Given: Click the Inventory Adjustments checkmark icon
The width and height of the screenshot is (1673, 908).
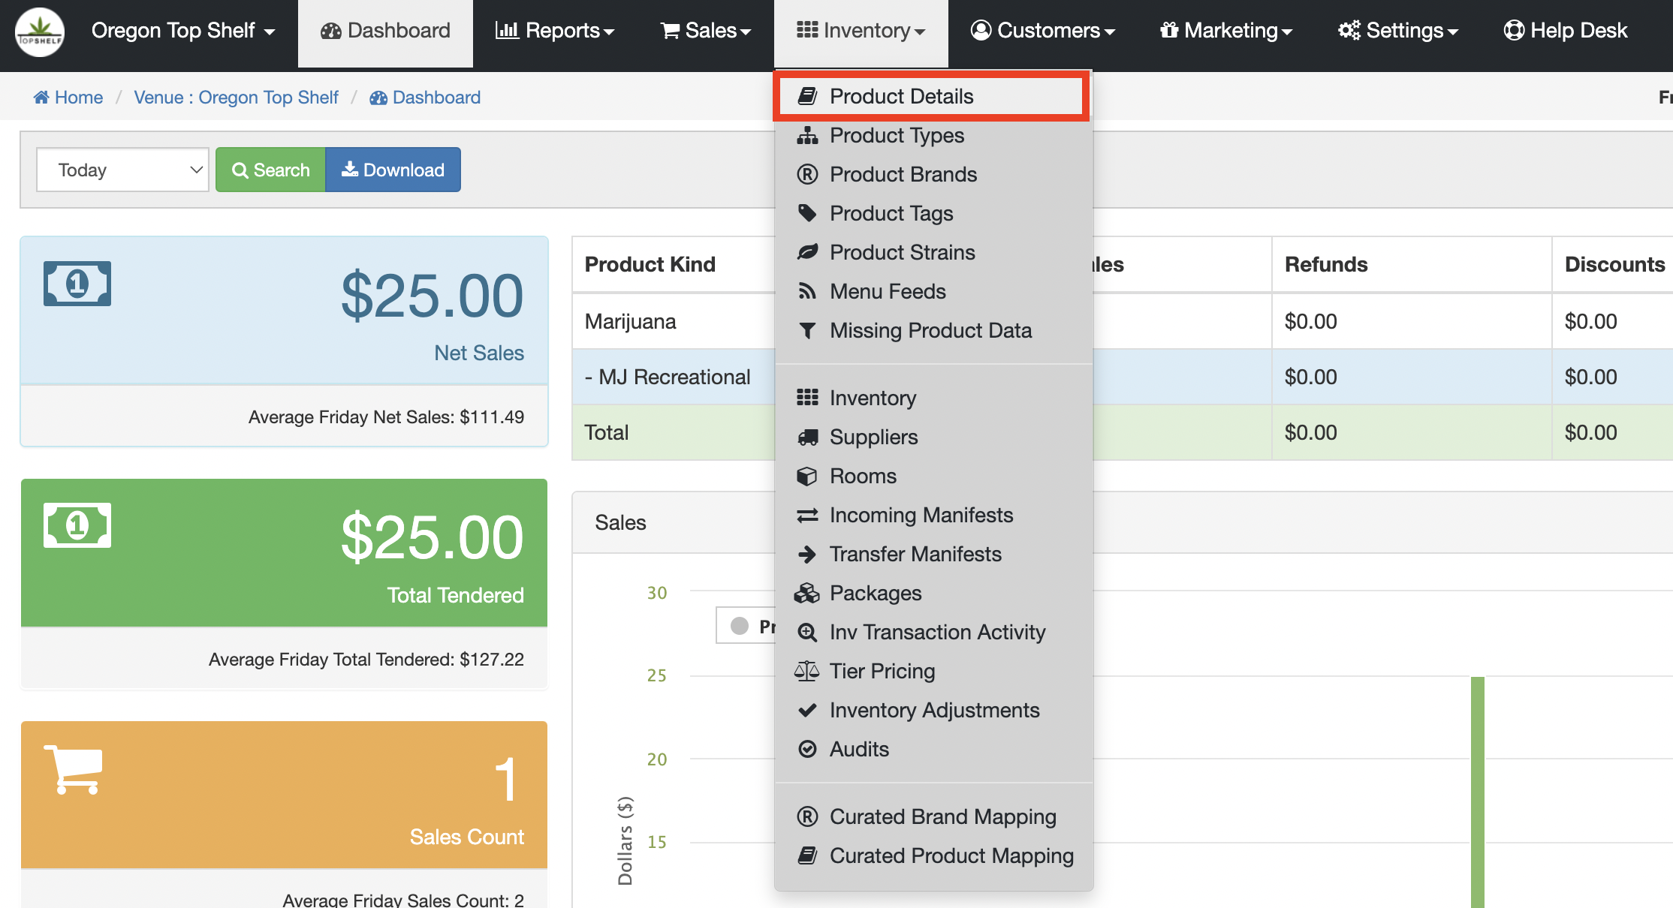Looking at the screenshot, I should tap(807, 710).
